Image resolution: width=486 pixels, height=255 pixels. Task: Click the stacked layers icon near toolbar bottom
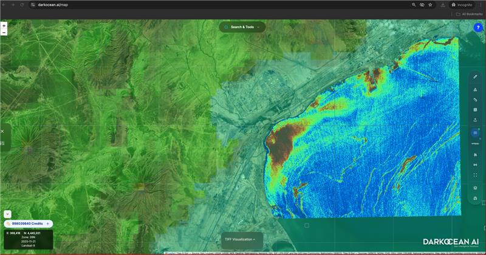475,188
